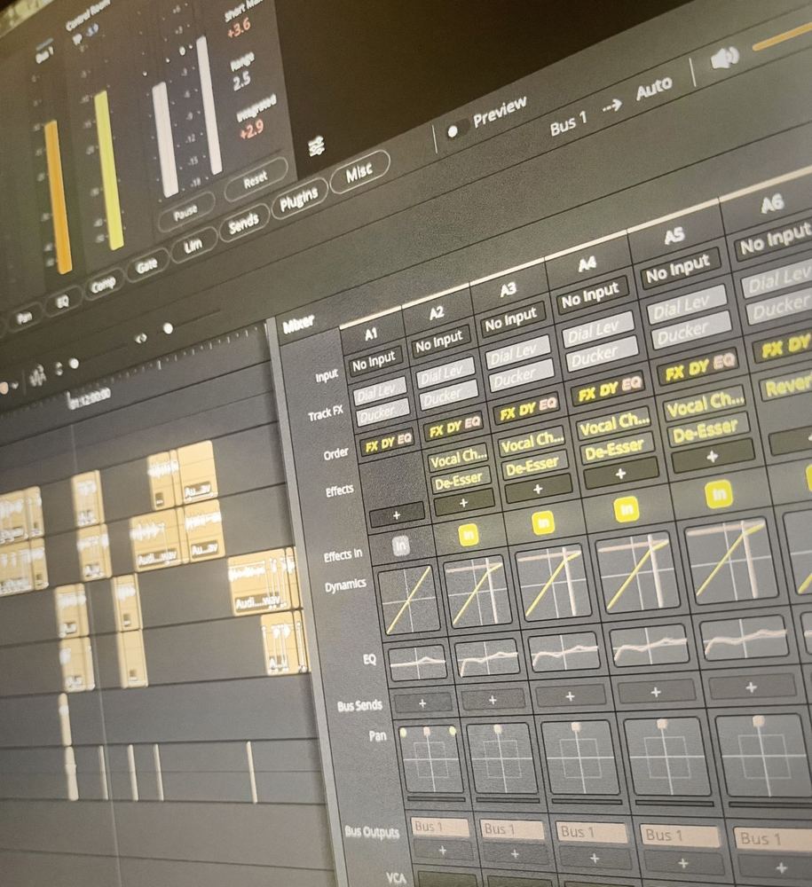The width and height of the screenshot is (812, 887).
Task: Open the A5 Dynamics graph
Action: click(733, 562)
